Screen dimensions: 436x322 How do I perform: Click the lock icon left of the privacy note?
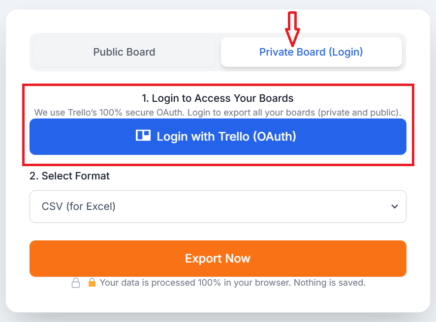coord(76,283)
